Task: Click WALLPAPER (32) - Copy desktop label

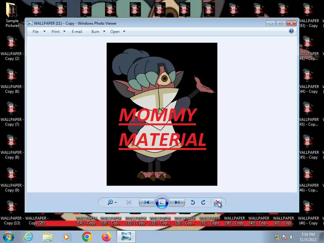Action: pyautogui.click(x=209, y=221)
